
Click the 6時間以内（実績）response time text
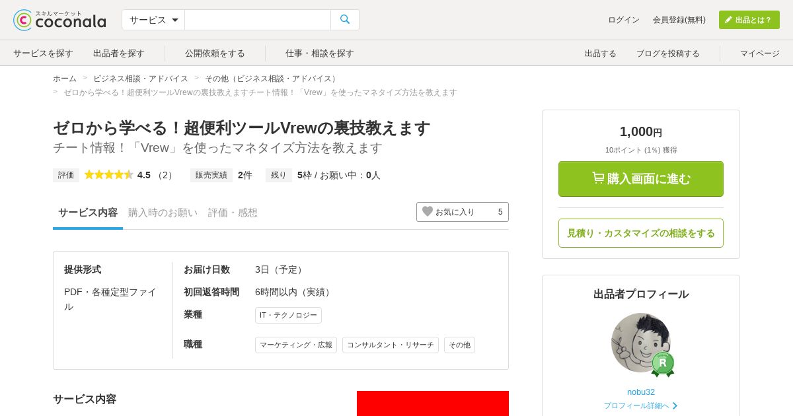point(295,292)
